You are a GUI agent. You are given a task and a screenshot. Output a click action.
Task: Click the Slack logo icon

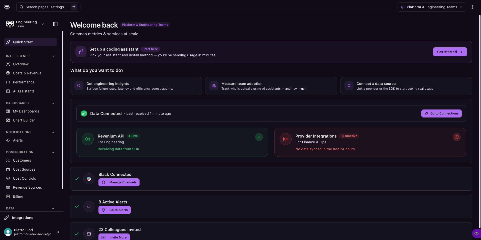89,179
